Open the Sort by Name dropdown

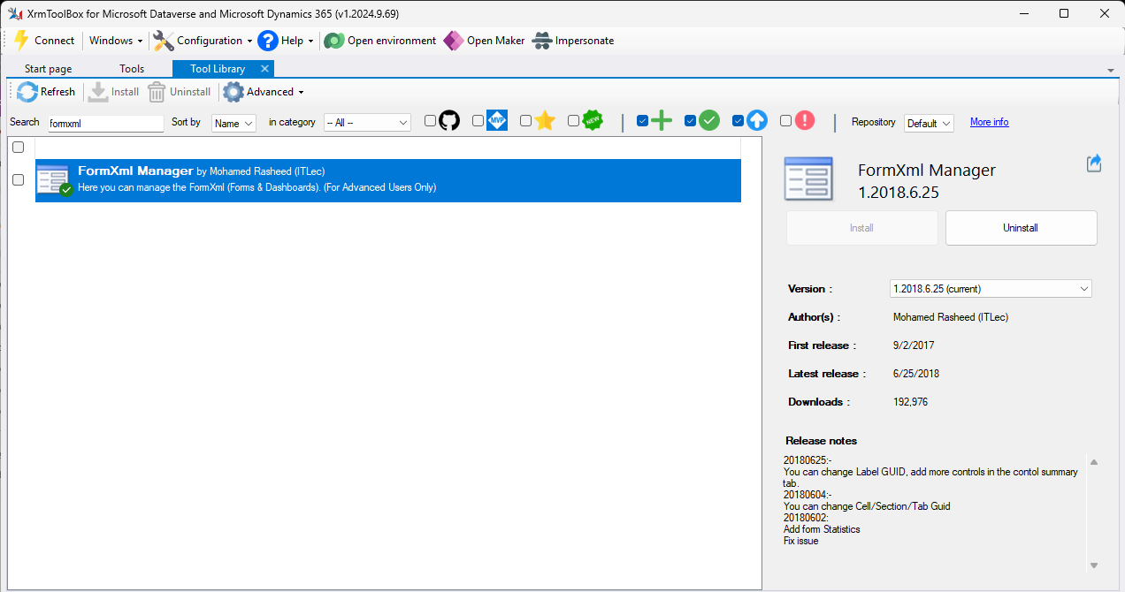tap(233, 124)
